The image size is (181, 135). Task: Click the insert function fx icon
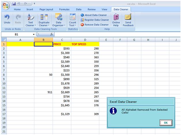[x=52, y=34]
